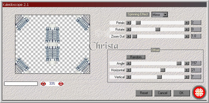This screenshot has height=103, width=209.
Task: Click the red globe logo icon
Action: click(199, 92)
